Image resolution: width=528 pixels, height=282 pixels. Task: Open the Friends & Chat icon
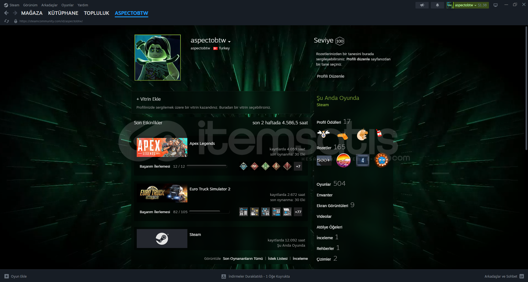tap(522, 276)
